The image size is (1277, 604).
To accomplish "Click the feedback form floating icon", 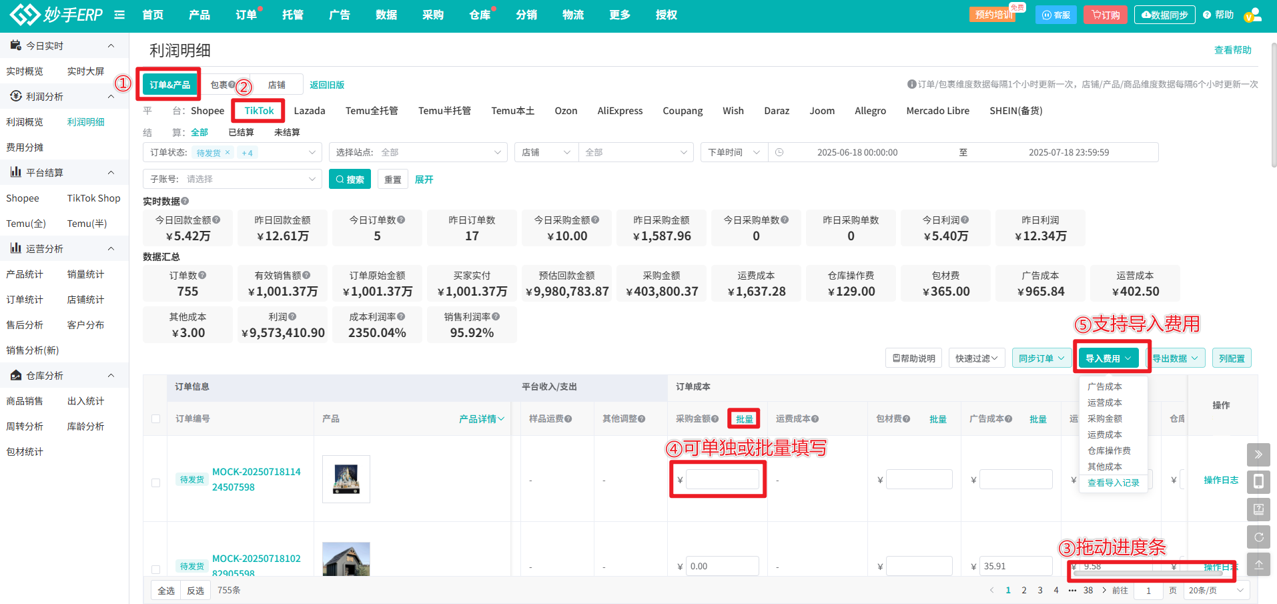I will pyautogui.click(x=1258, y=509).
